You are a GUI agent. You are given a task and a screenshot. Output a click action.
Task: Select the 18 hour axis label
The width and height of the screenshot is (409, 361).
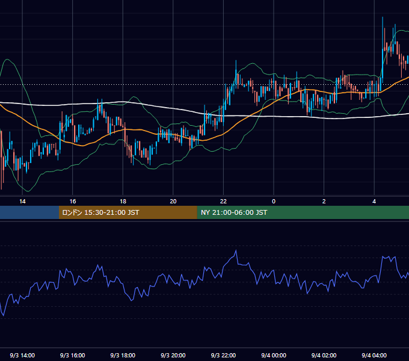pos(123,202)
